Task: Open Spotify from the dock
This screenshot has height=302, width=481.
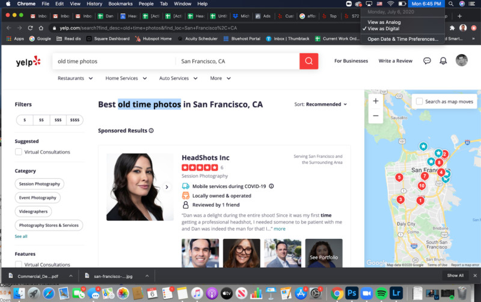Action: coord(381,294)
